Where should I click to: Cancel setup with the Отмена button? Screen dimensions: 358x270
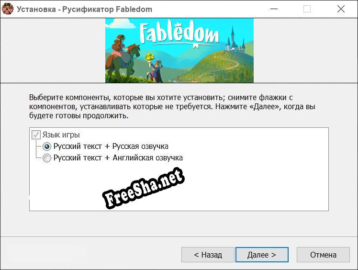[x=323, y=255]
